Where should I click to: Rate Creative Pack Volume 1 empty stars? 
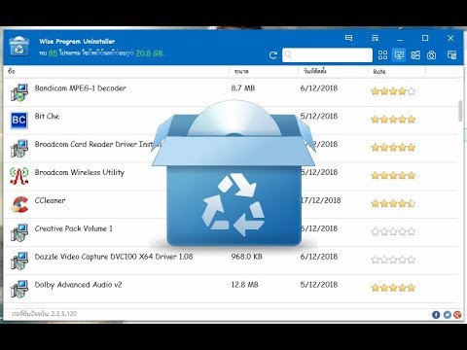pyautogui.click(x=393, y=231)
